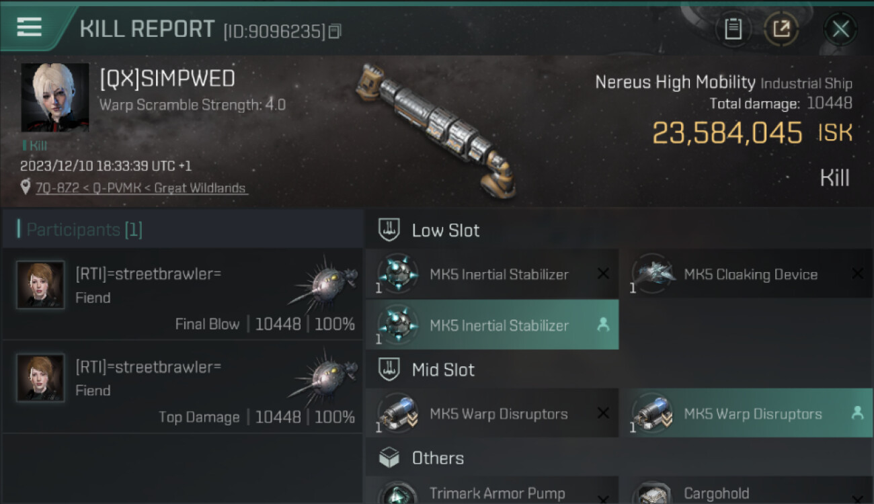Click the SIMPWED pilot portrait
Image resolution: width=874 pixels, height=504 pixels.
coord(55,98)
